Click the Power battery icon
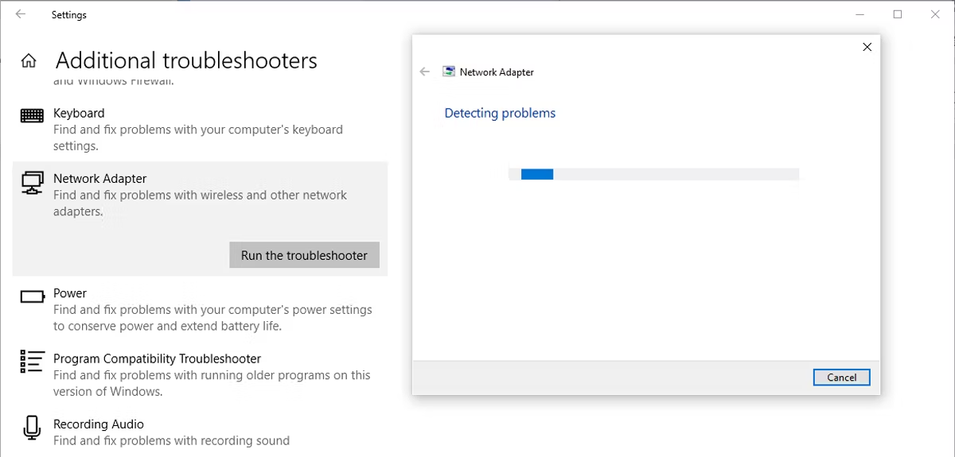Viewport: 955px width, 457px height. [32, 296]
